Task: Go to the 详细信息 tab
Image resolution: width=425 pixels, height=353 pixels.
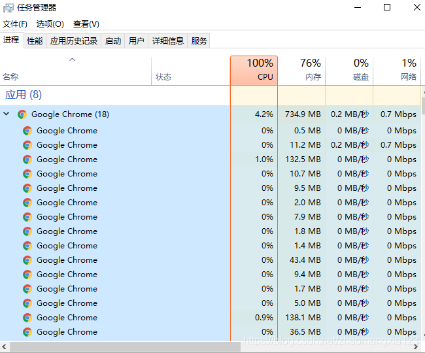Action: (168, 41)
